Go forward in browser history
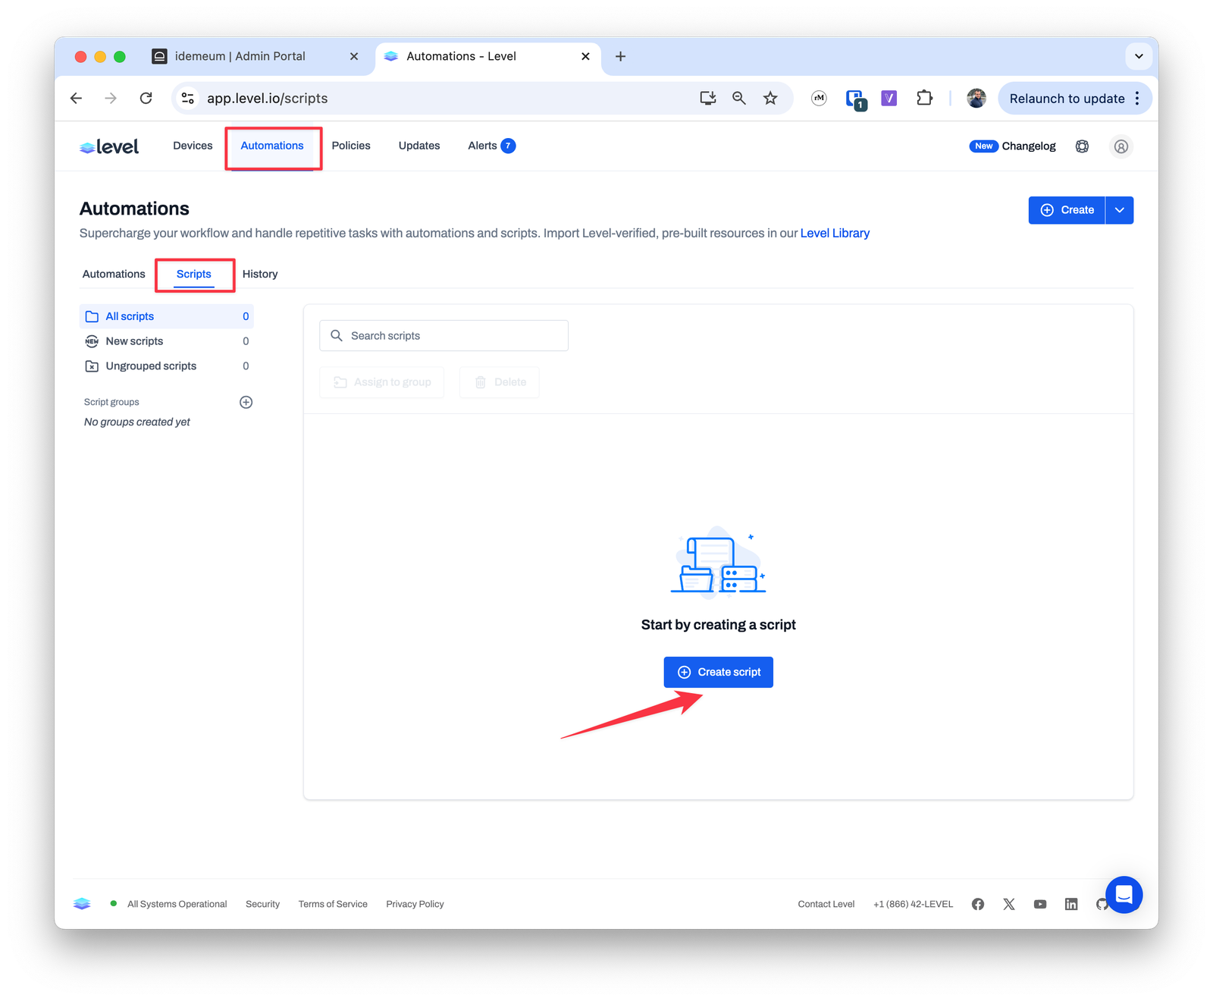This screenshot has width=1213, height=1001. 111,98
